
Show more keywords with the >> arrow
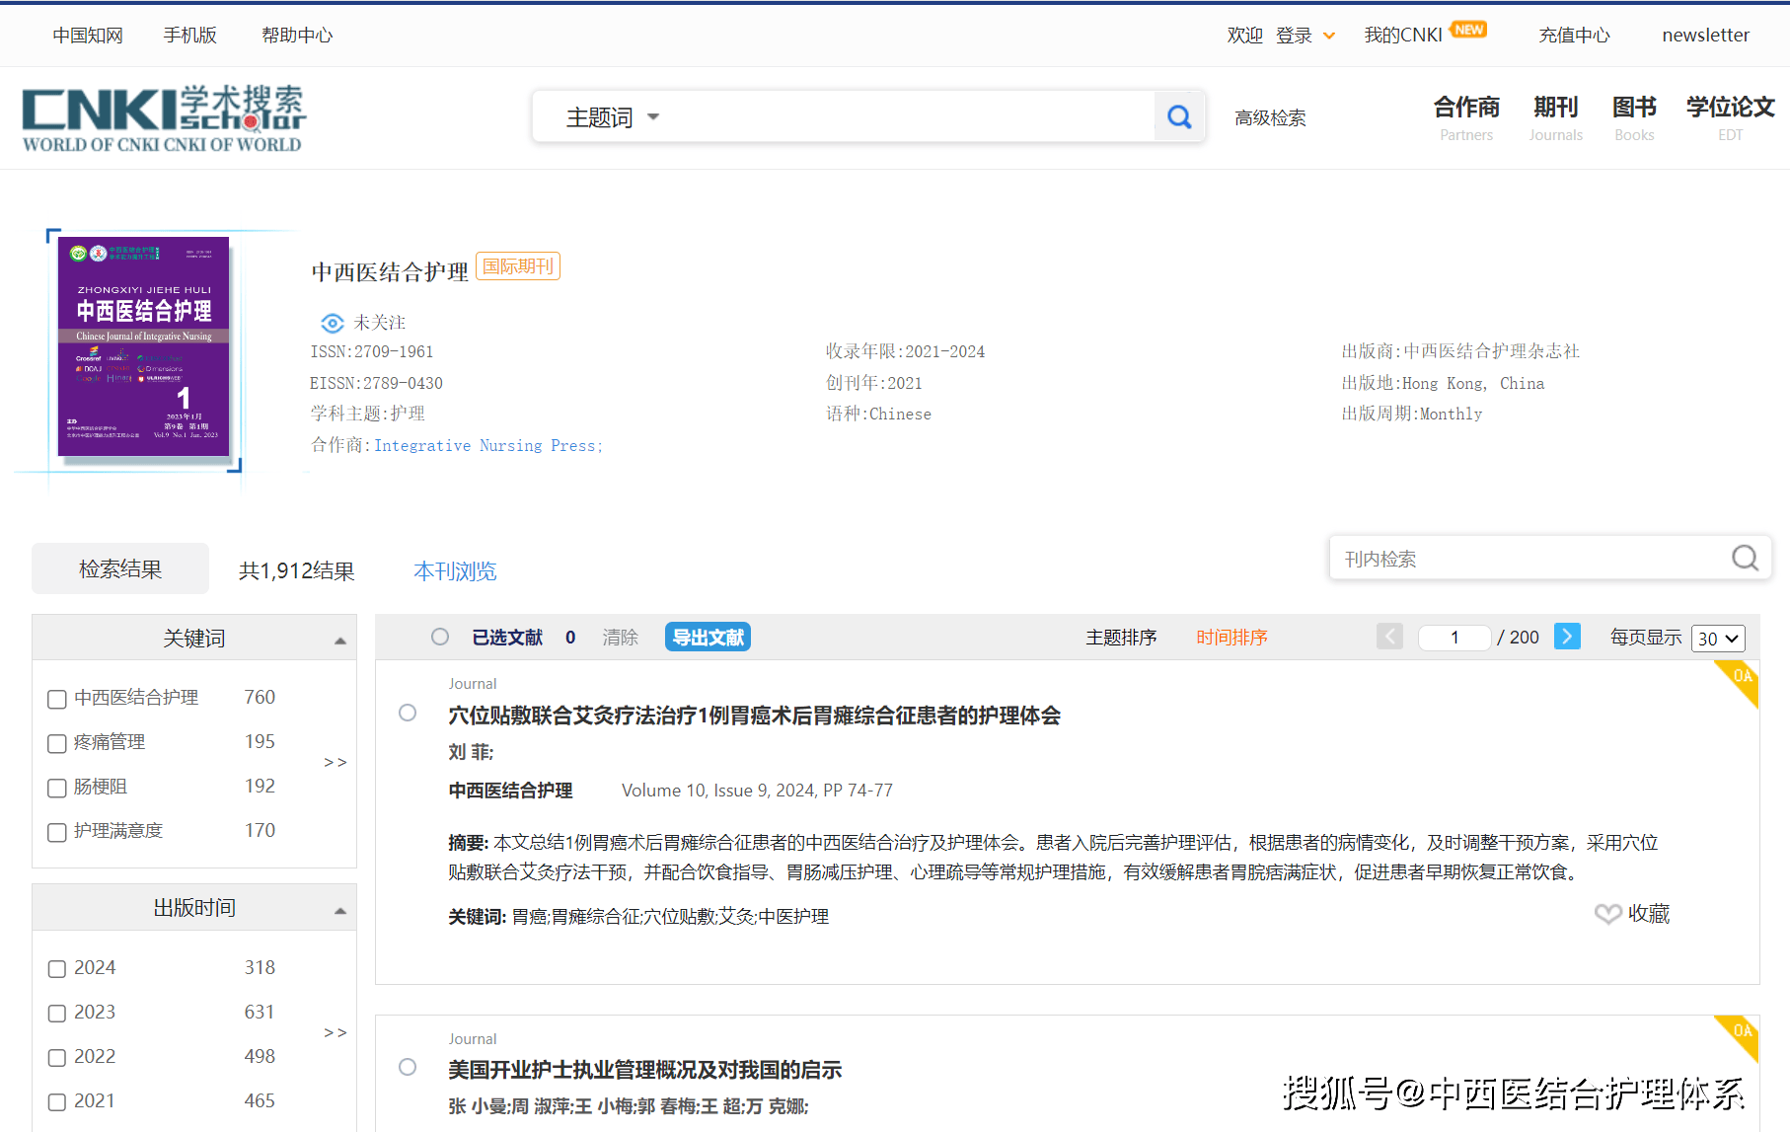(x=336, y=762)
